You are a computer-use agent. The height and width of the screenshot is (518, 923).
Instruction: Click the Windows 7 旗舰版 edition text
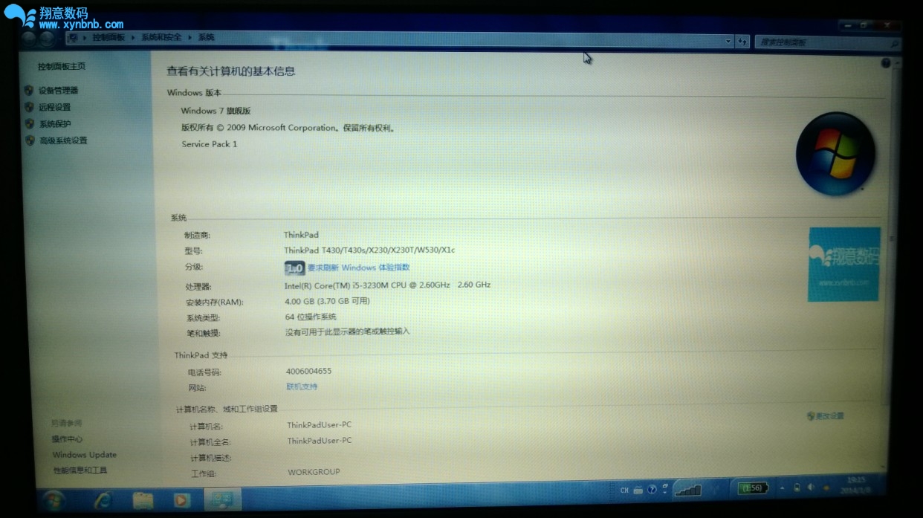coord(216,111)
